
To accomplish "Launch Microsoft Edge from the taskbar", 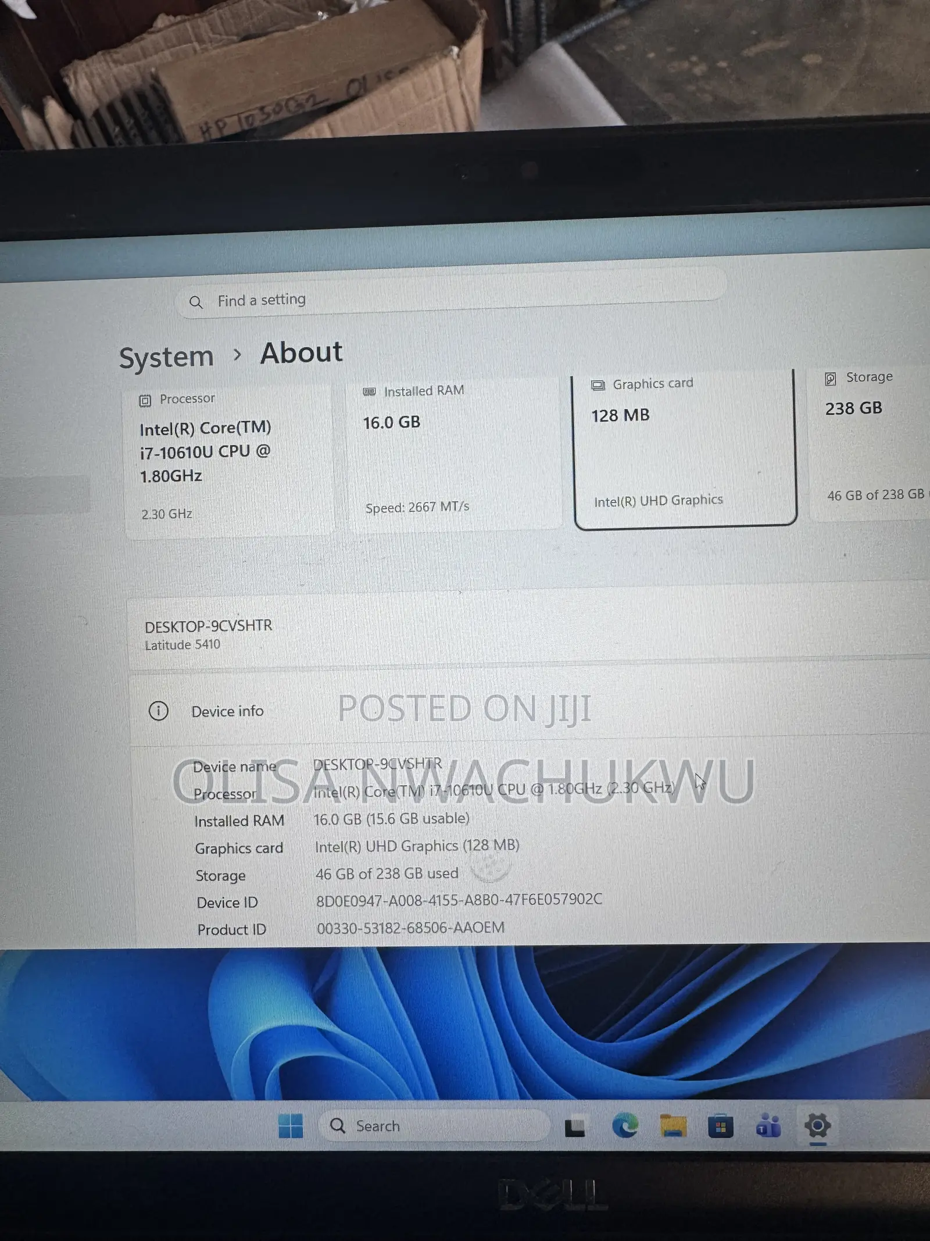I will pyautogui.click(x=625, y=1126).
